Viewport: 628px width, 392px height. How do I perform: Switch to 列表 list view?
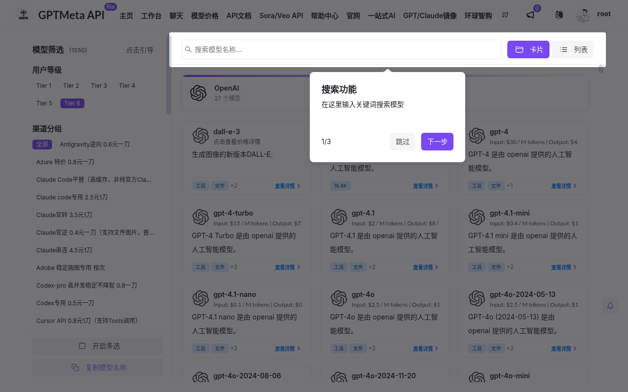[x=573, y=49]
